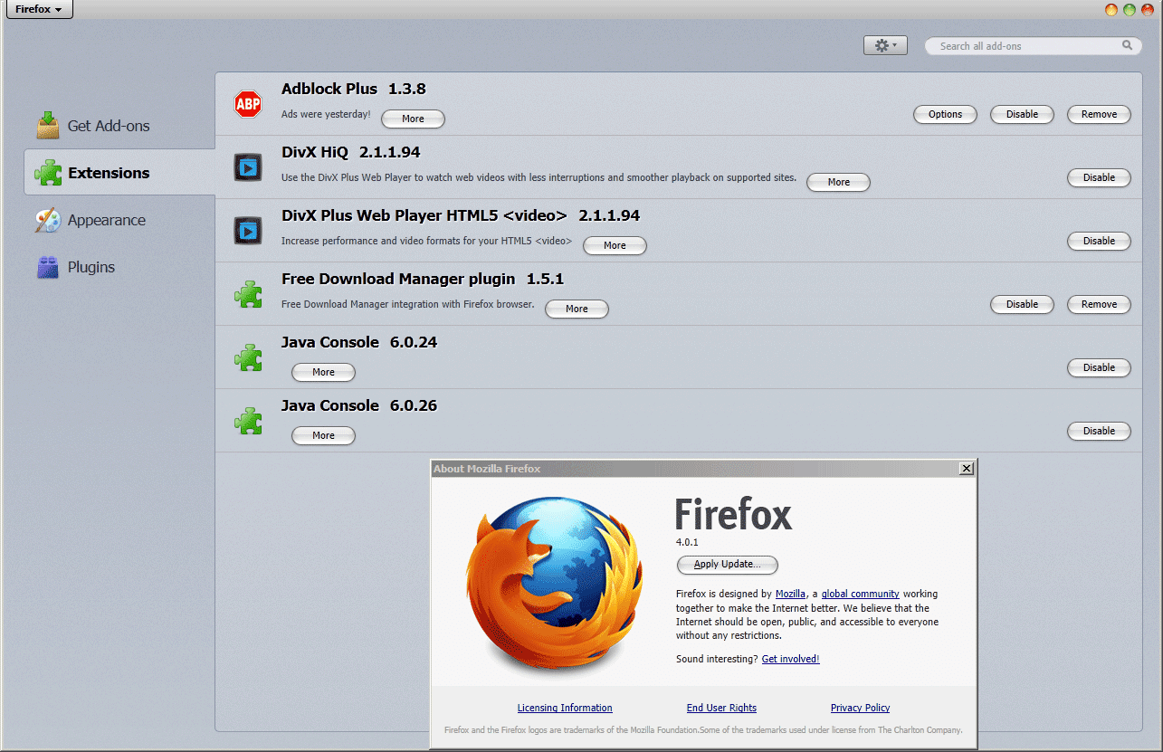
Task: Open Adblock Plus Options
Action: tap(945, 114)
